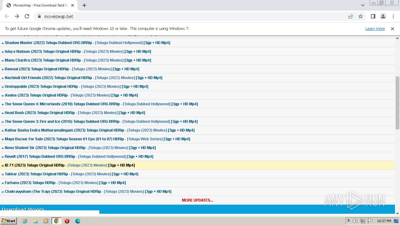The image size is (400, 225).
Task: Open Kathar Basha Endra Muthuramalingam (2023) link
Action: [64, 130]
